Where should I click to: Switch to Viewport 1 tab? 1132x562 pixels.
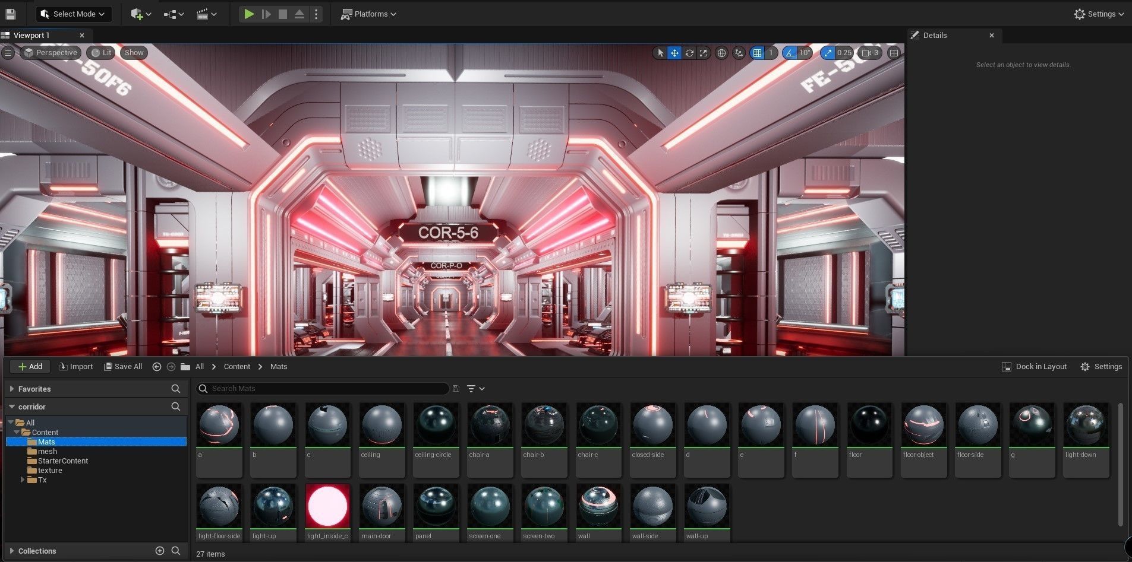pos(31,35)
